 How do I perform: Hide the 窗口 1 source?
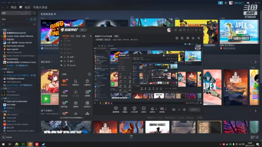[61, 61]
